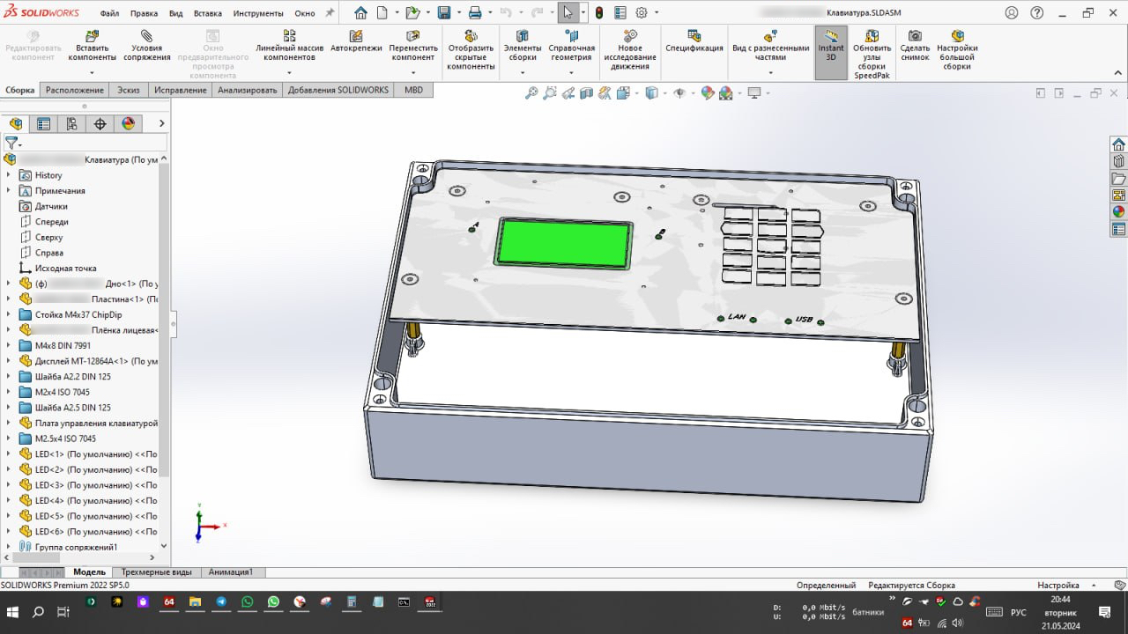This screenshot has height=634, width=1128.
Task: Open the Reference Geometry (Справочная геометрия) dropdown
Action: point(572,72)
